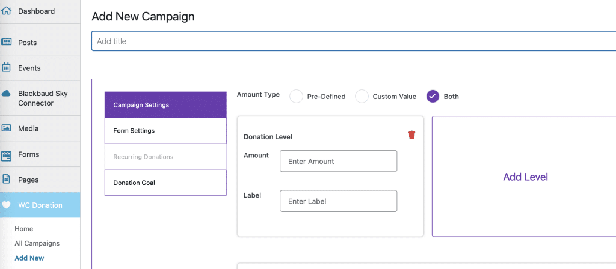Click the Dashboard house icon
Viewport: 616px width, 269px height.
[6, 11]
